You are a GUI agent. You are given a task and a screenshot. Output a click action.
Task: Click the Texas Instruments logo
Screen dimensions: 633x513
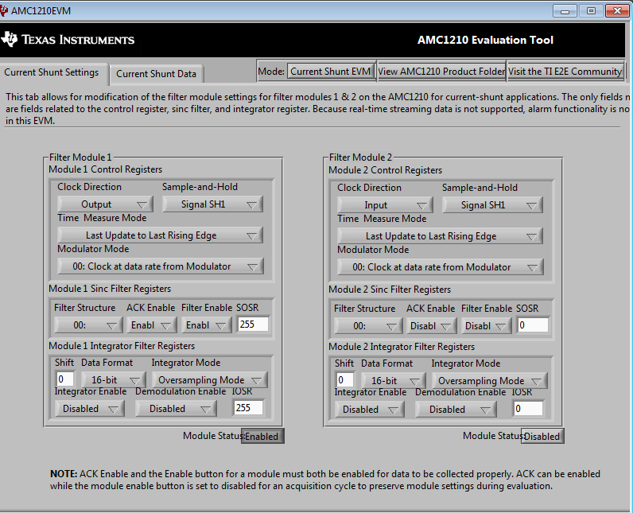68,40
